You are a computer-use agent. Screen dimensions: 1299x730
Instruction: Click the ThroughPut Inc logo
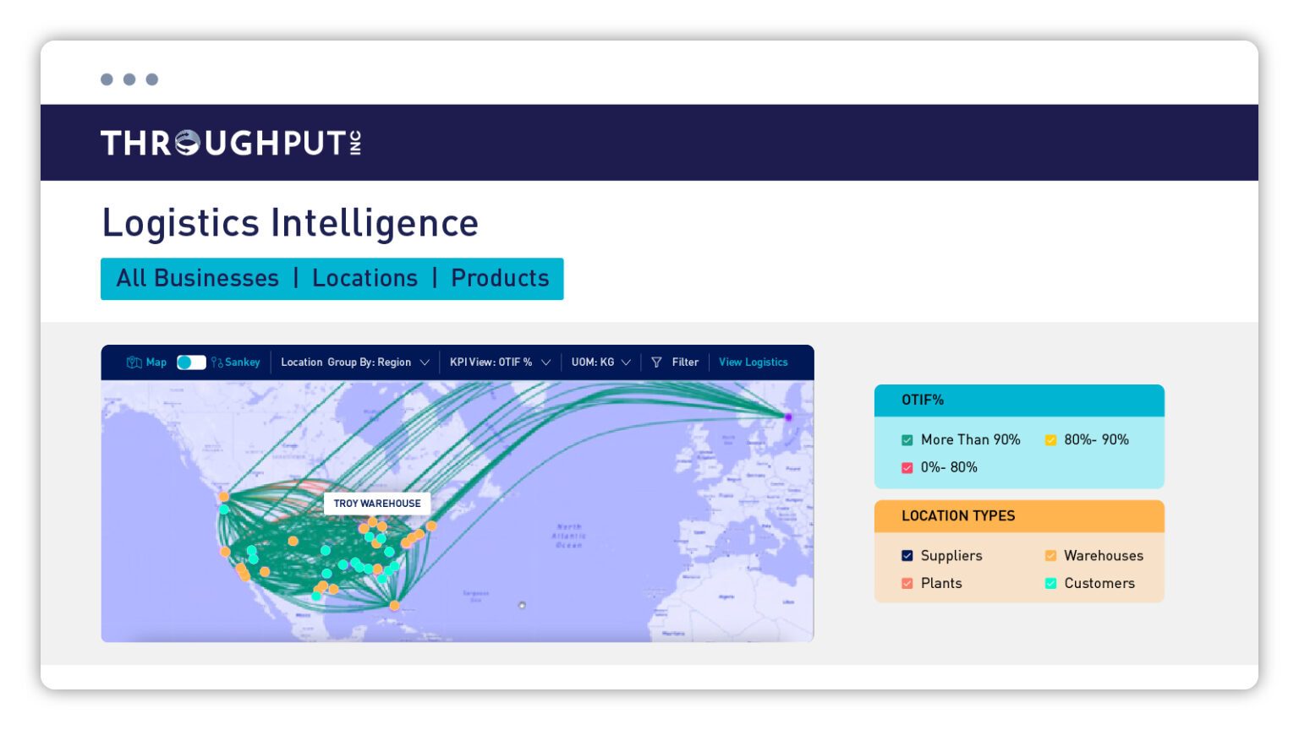[230, 142]
